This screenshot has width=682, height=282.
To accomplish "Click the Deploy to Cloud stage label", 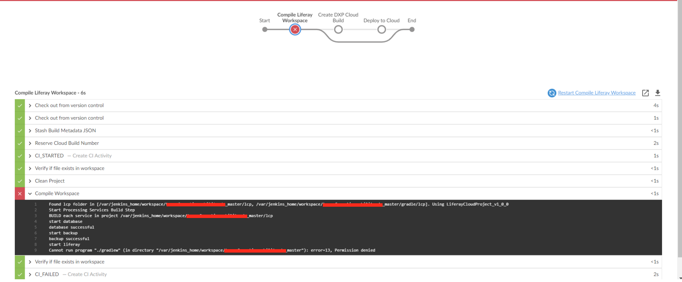I will click(x=382, y=21).
